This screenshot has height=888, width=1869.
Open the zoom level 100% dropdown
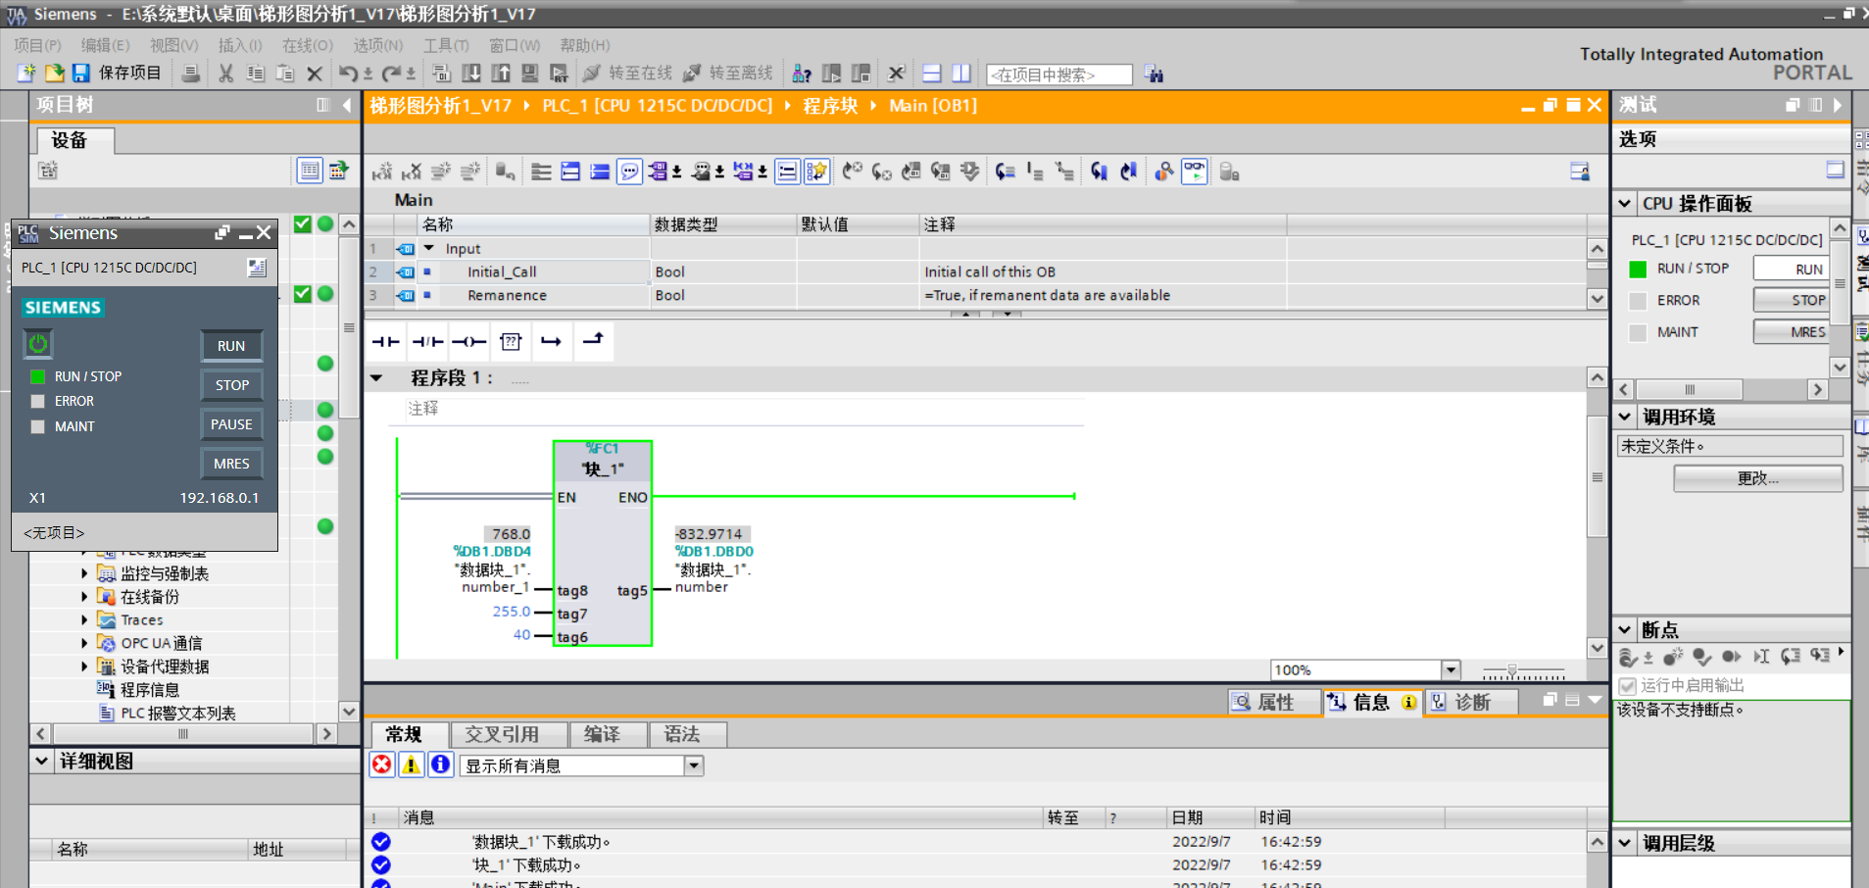coord(1451,670)
